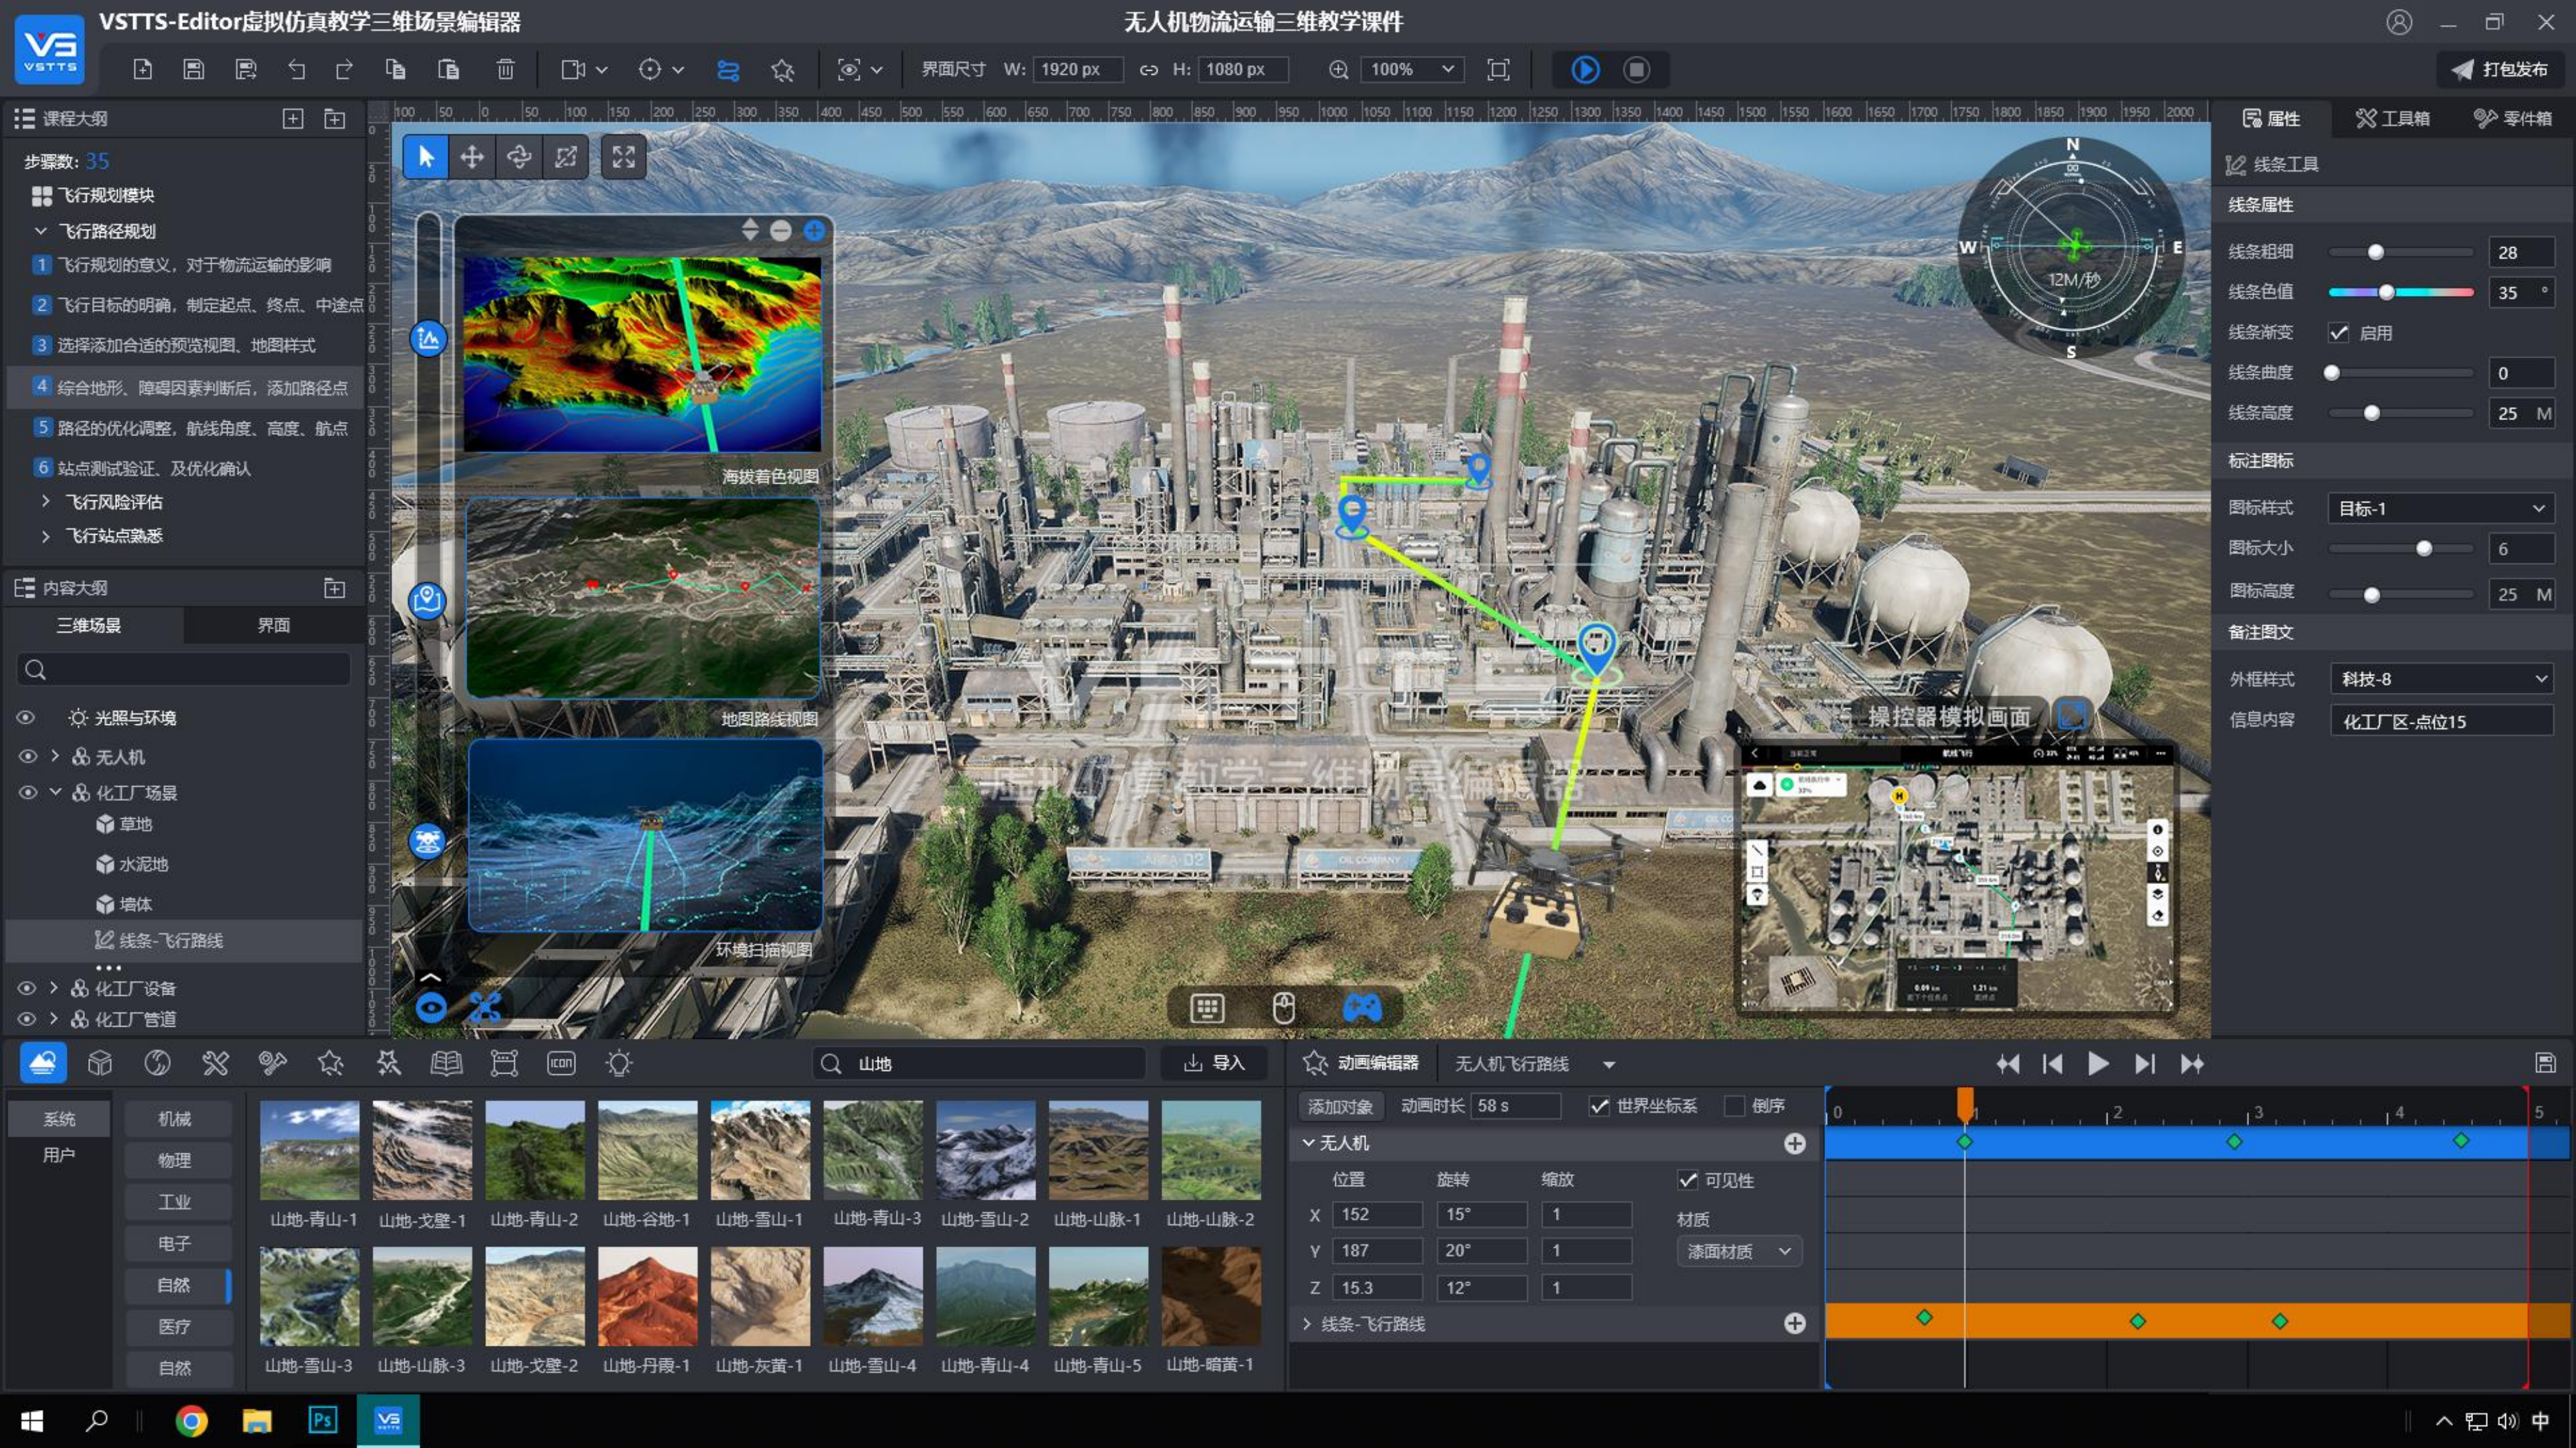Click the favorites star toolbar icon

click(782, 69)
